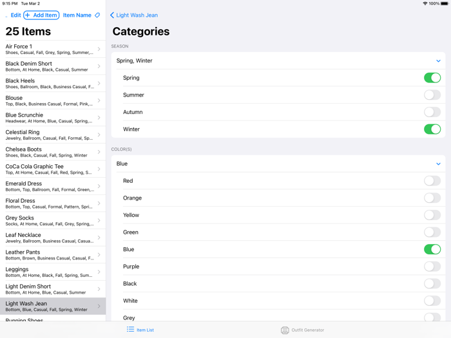Screen dimensions: 451x338
Task: Collapse the Season section chevron
Action: (438, 61)
